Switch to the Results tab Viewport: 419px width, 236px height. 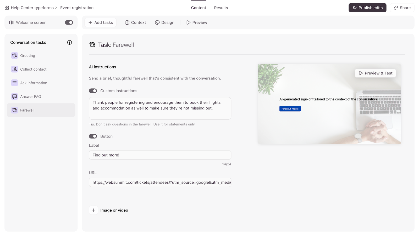click(221, 8)
